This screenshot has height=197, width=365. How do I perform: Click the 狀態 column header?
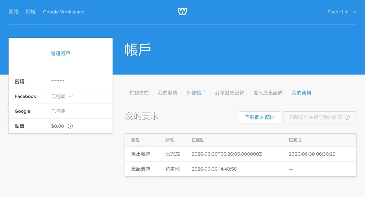click(x=170, y=140)
